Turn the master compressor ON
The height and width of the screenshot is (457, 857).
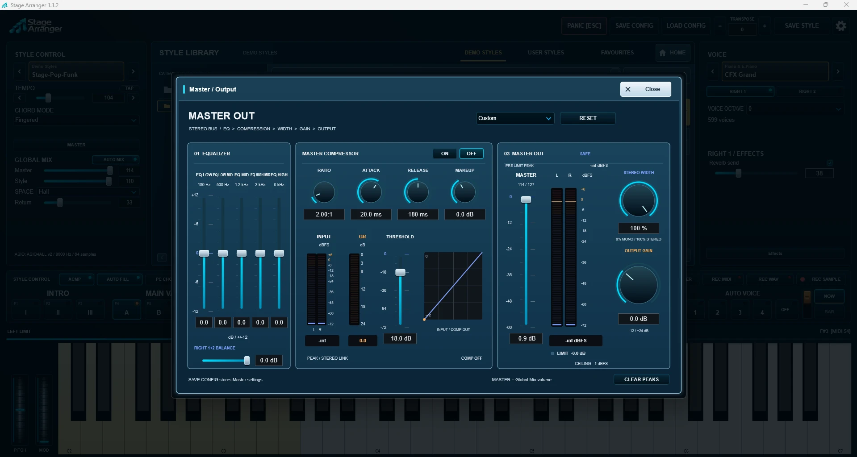445,154
